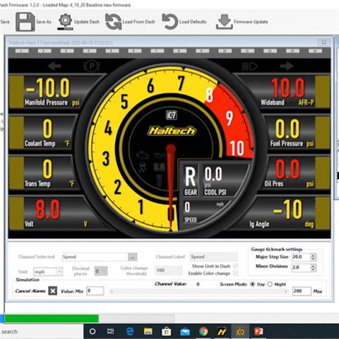Viewport: 339px width, 339px height.
Task: Toggle the Enable Color change checkbox
Action: 235,273
